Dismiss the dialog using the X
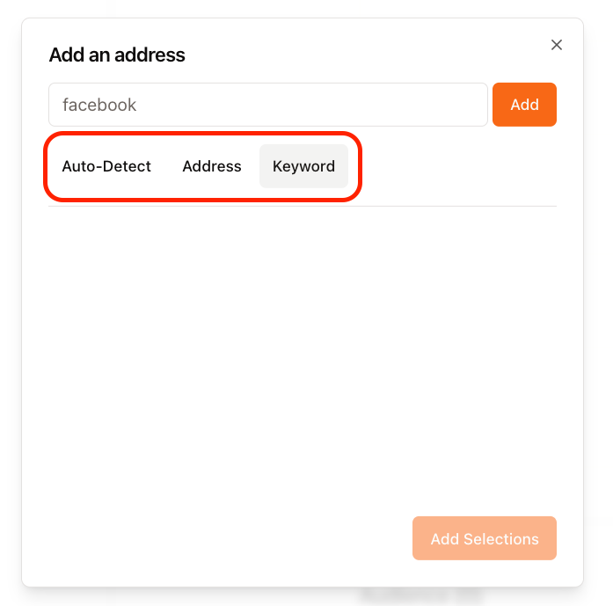Viewport: 613px width, 606px height. tap(557, 45)
